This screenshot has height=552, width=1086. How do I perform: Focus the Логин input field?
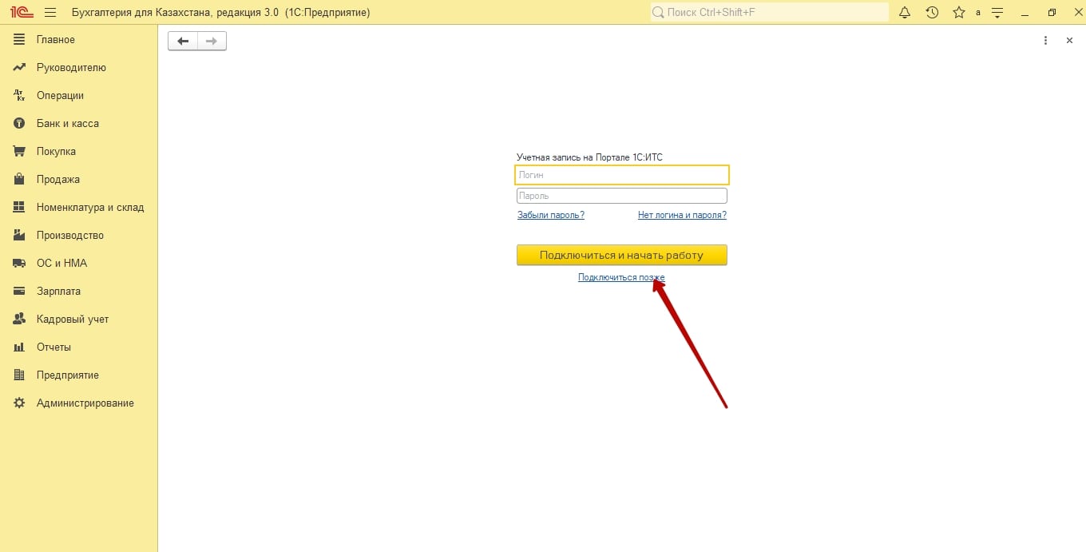point(622,175)
